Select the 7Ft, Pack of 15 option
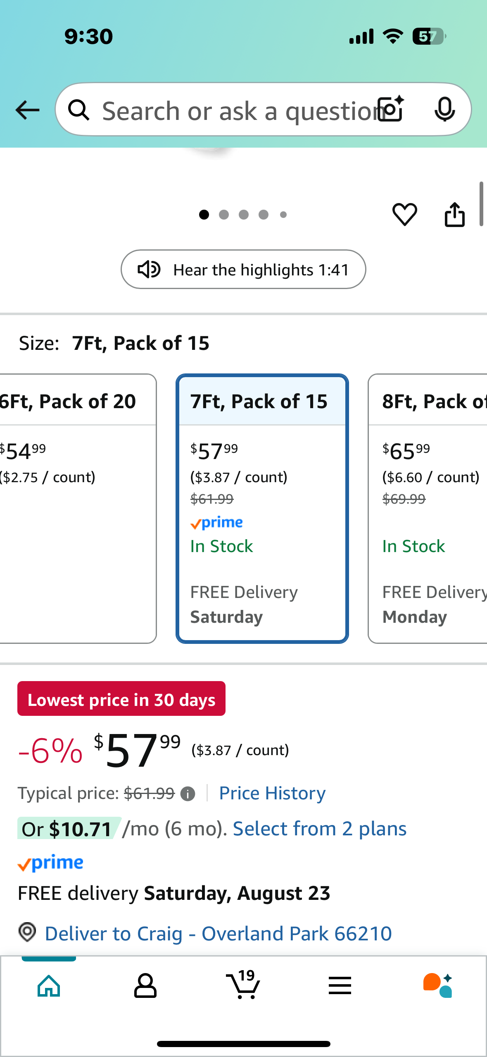The image size is (487, 1057). pos(262,509)
